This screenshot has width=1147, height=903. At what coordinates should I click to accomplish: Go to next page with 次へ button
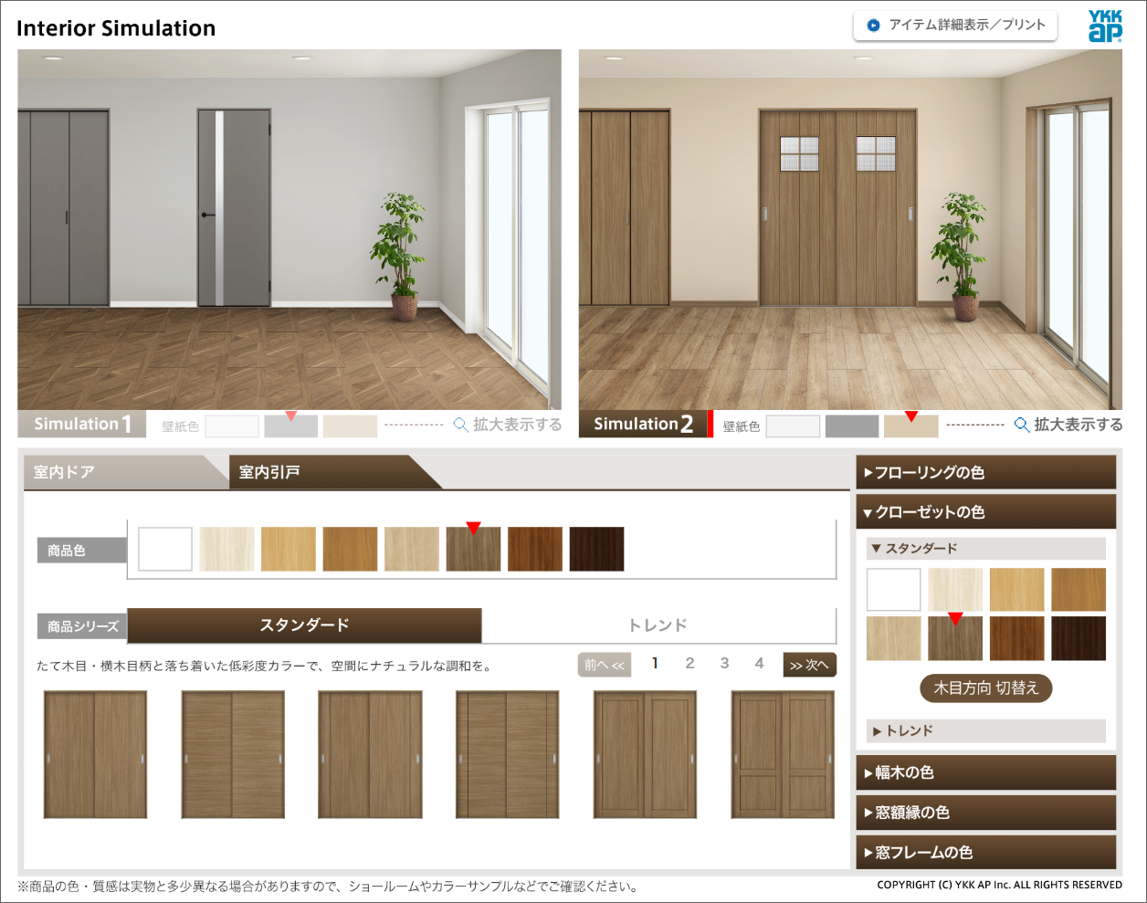[x=809, y=665]
